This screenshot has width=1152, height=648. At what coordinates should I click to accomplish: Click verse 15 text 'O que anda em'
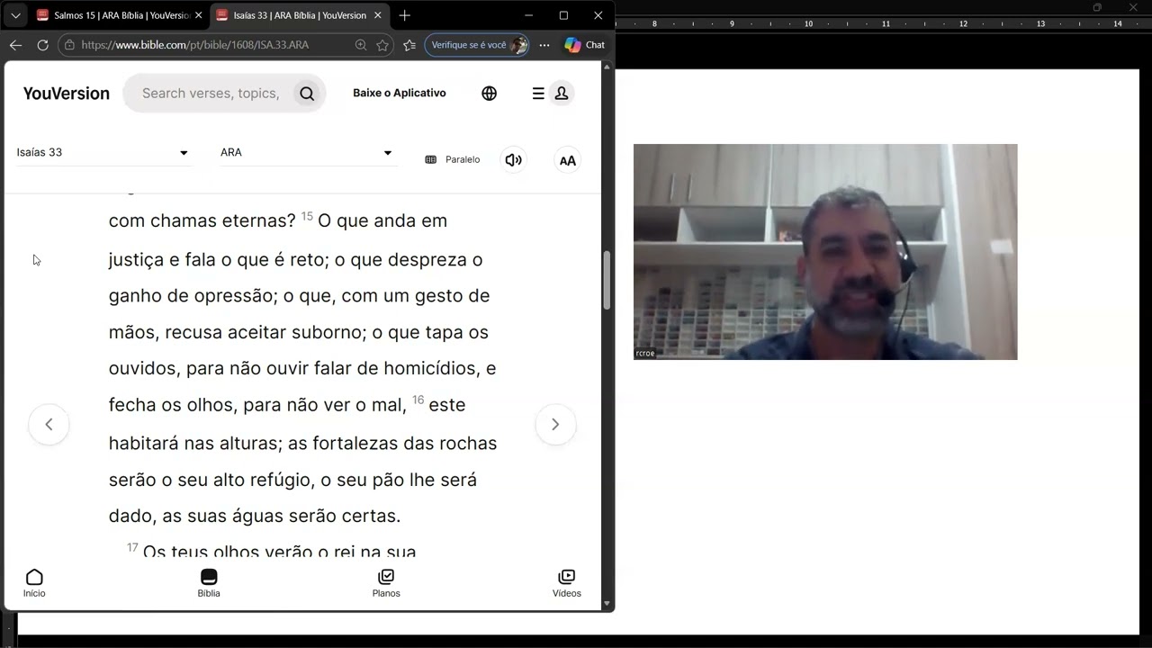point(382,221)
